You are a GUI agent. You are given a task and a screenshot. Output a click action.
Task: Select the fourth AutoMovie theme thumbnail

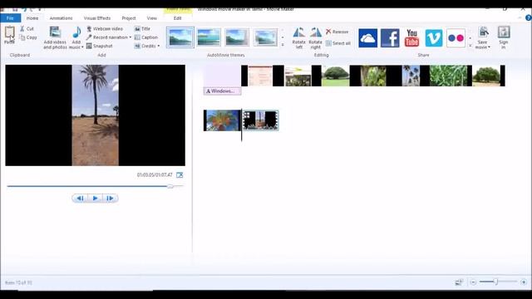[x=265, y=37]
